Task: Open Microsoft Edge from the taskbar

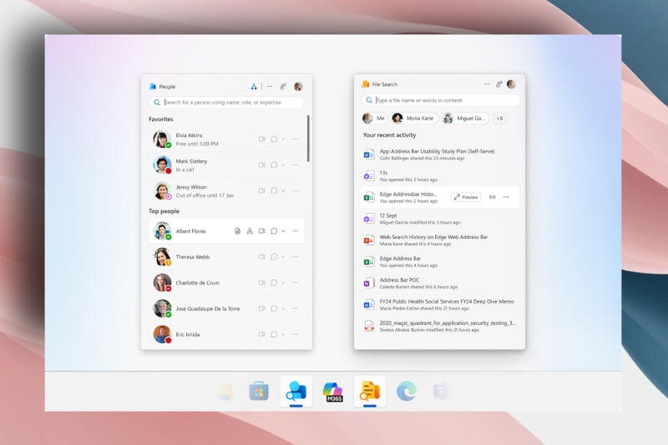Action: point(406,391)
